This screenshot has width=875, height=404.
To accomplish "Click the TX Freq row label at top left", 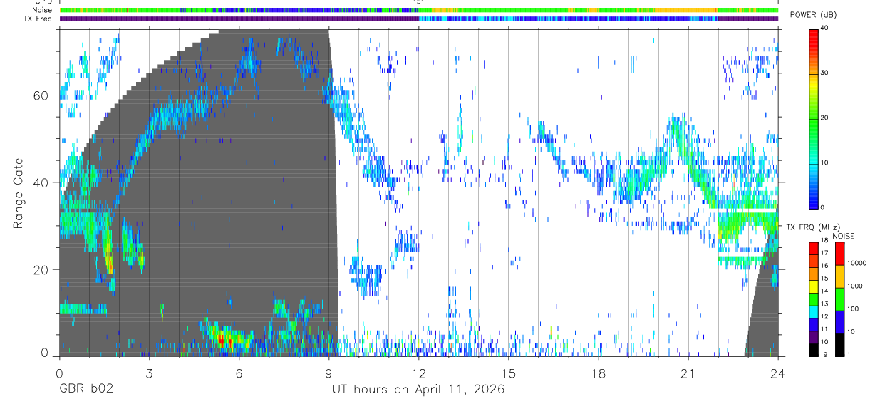I will (37, 19).
